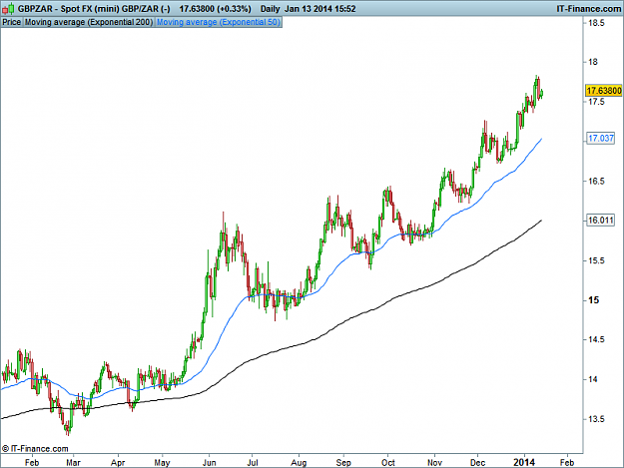Screen dimensions: 624x468
Task: Click the 18 price axis label
Action: pos(593,62)
